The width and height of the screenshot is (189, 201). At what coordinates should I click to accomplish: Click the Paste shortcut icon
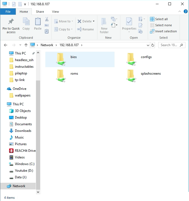(46, 31)
